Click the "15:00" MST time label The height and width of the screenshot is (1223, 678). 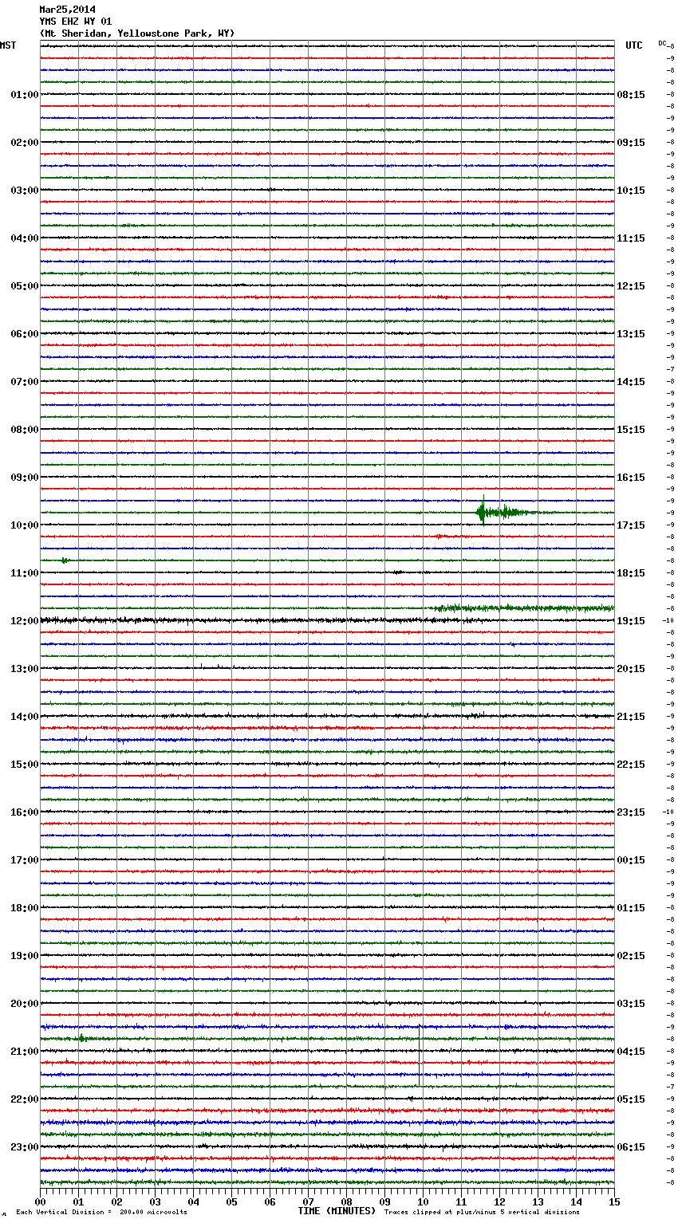click(25, 765)
